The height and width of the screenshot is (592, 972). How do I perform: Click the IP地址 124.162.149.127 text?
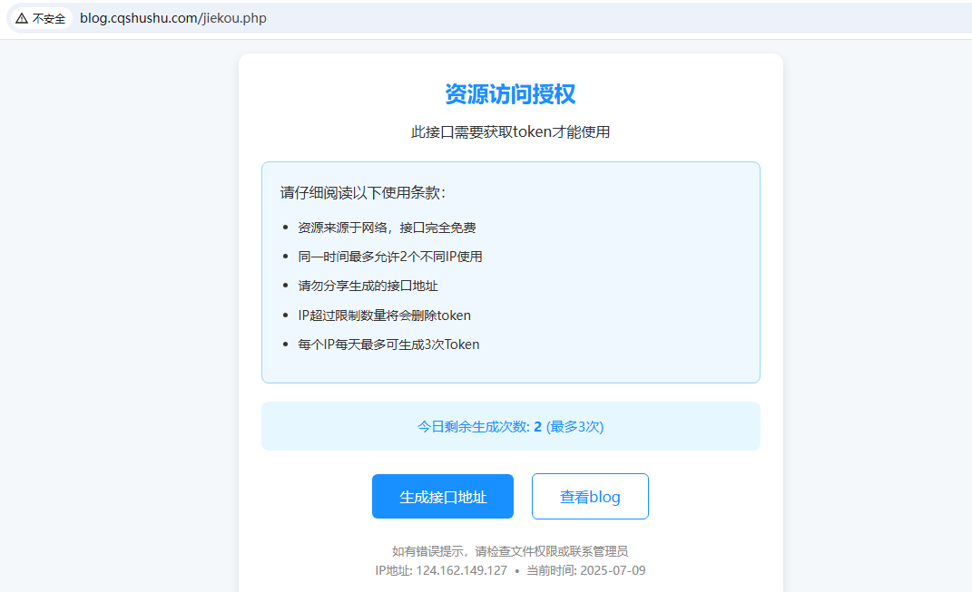441,571
